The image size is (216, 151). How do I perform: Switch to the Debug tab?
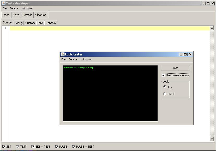pyautogui.click(x=19, y=23)
